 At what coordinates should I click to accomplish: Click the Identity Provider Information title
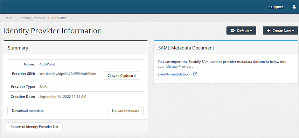click(53, 31)
